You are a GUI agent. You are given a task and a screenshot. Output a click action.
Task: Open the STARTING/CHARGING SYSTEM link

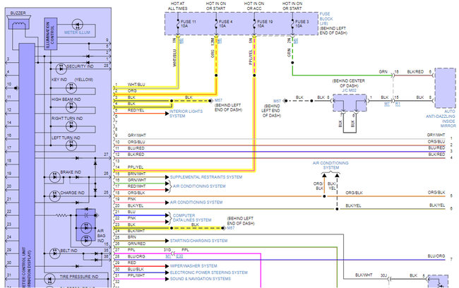point(198,241)
